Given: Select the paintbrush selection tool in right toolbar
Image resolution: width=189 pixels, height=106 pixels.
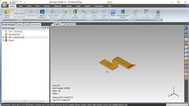Looking at the screenshot, I should coord(186,59).
